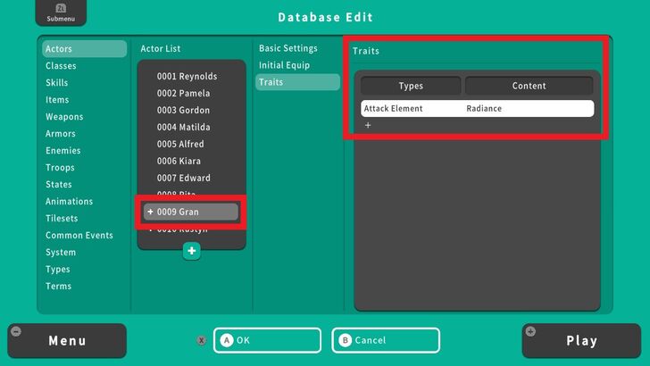Select the Skills database category

(x=57, y=83)
